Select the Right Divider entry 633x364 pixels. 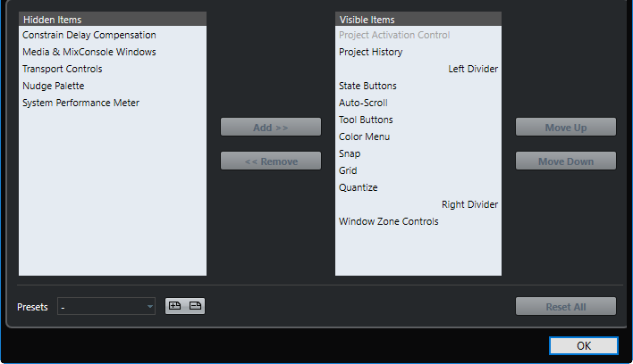tap(418, 204)
